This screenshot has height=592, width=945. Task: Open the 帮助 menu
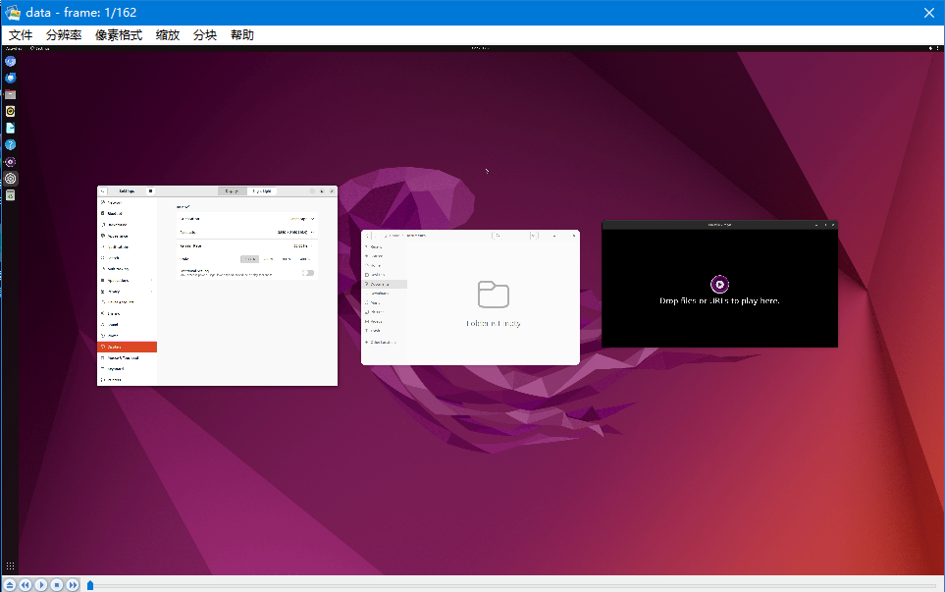pyautogui.click(x=242, y=35)
